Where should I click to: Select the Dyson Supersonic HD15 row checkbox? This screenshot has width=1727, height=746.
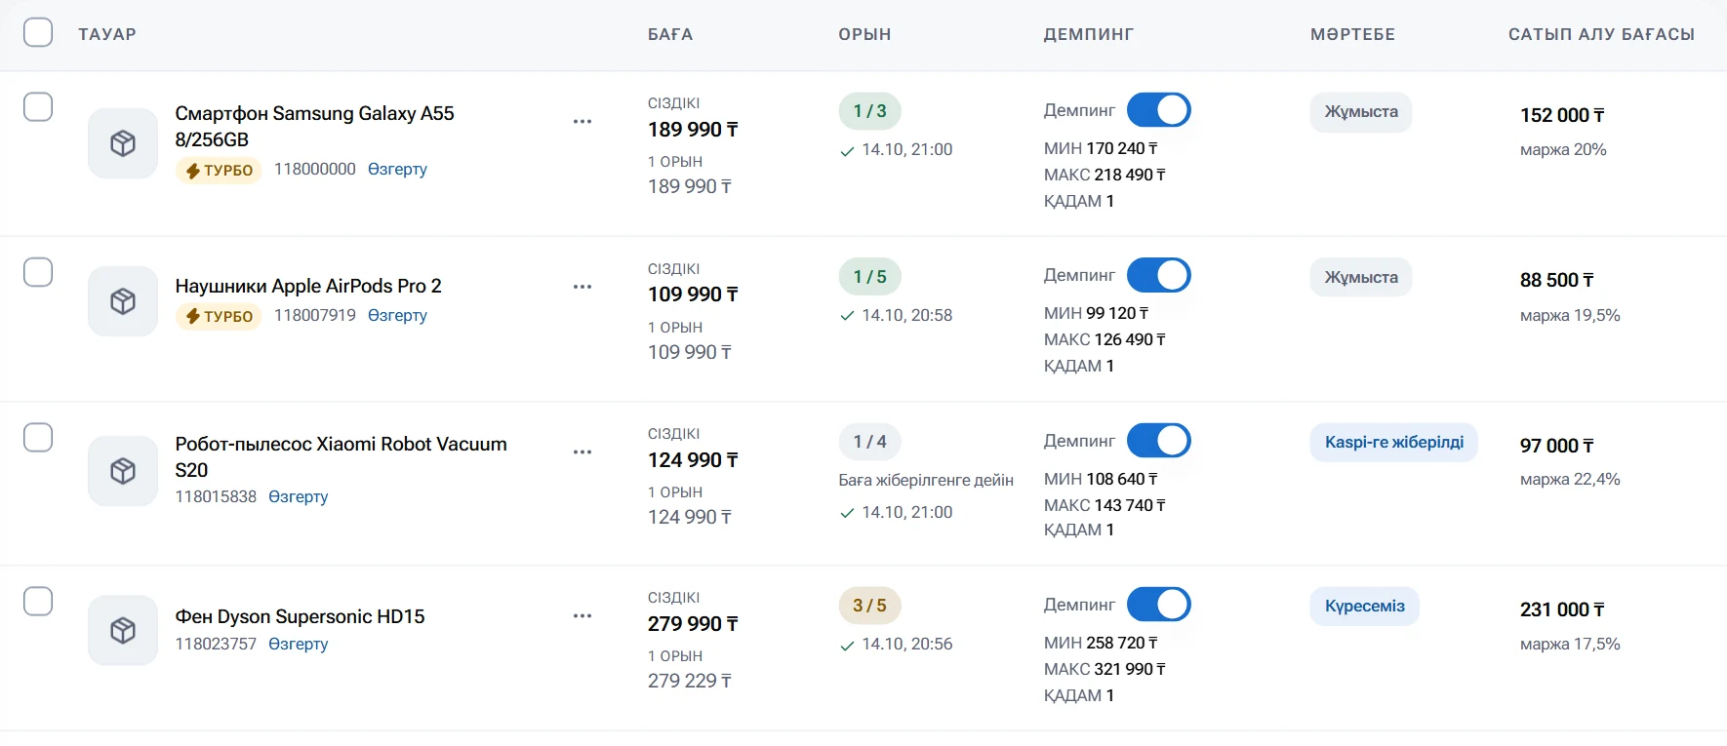(38, 601)
